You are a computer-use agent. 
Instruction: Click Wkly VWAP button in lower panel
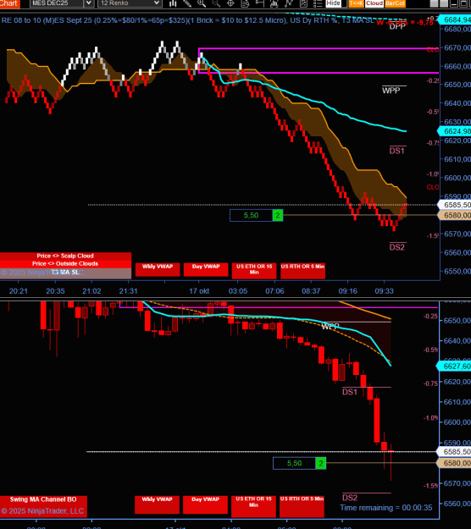pos(157,504)
